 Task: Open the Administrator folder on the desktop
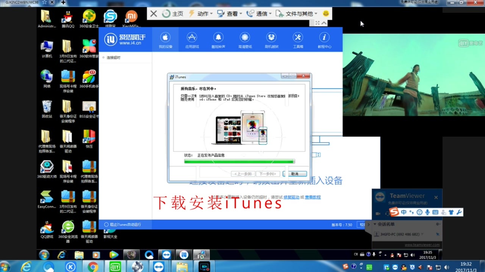click(x=47, y=19)
